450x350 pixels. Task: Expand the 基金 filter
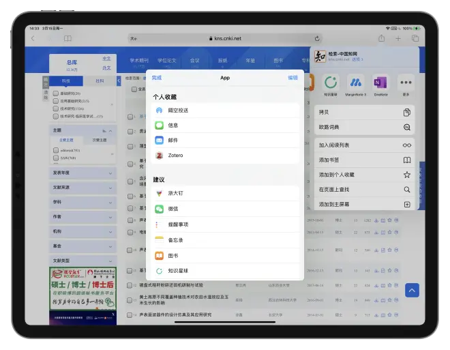coord(83,246)
